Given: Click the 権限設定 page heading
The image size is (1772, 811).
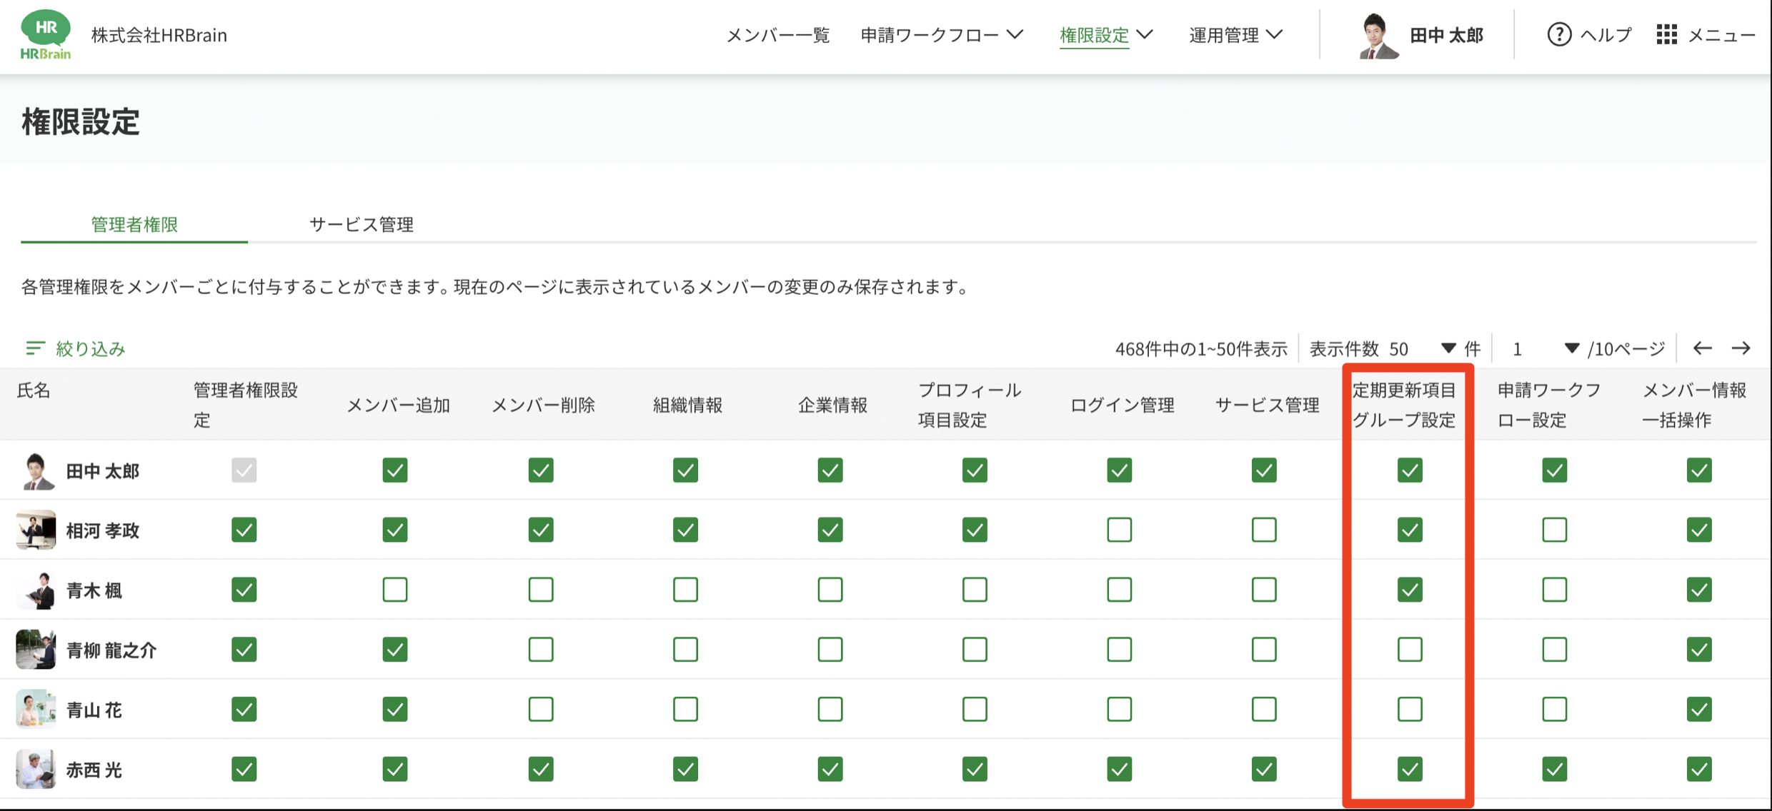Looking at the screenshot, I should tap(81, 121).
